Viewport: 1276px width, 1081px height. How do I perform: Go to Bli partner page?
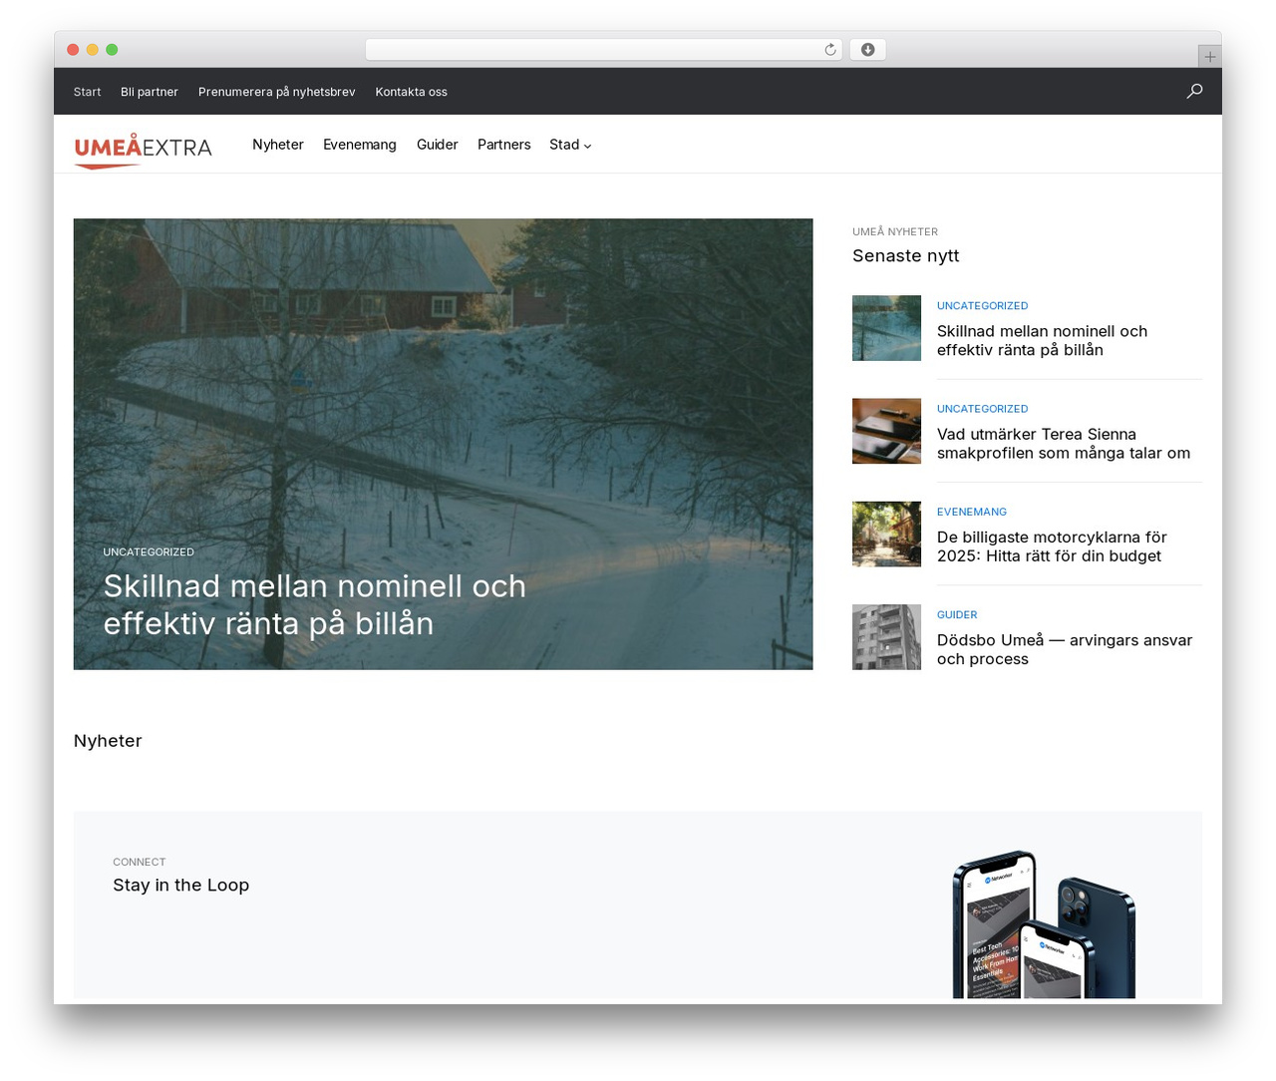[x=150, y=92]
